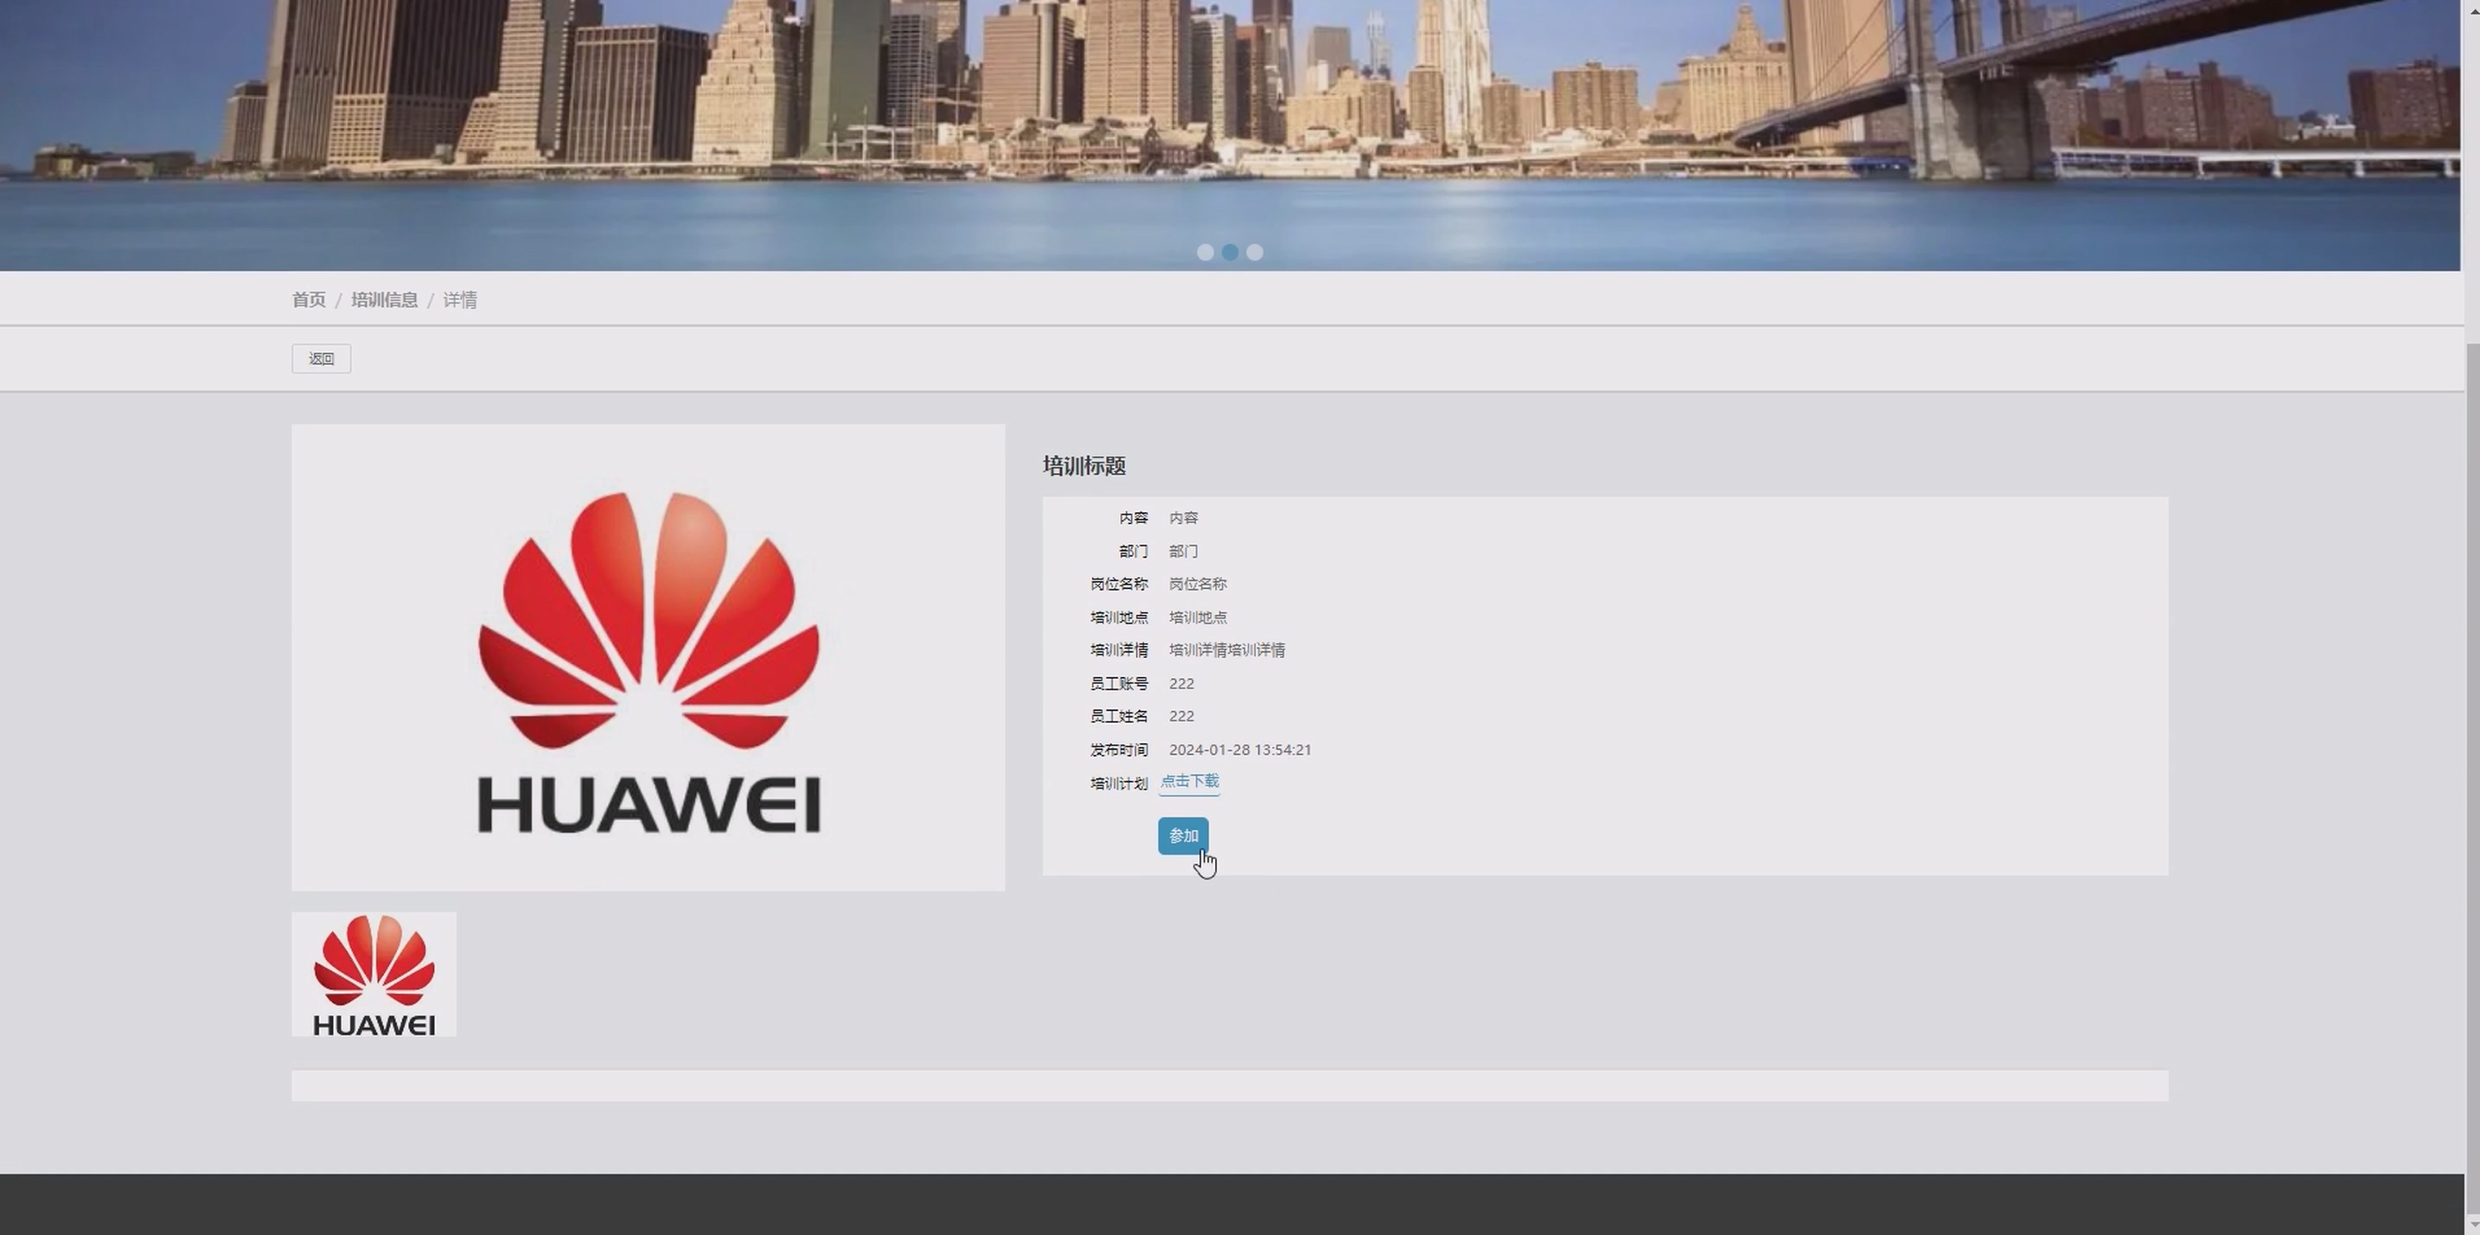Click the 详情 breadcrumb text
This screenshot has width=2480, height=1235.
pos(459,299)
